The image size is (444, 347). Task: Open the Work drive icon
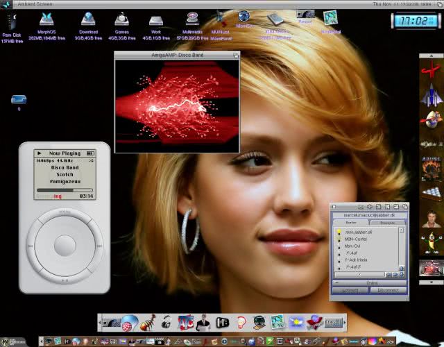tap(156, 19)
